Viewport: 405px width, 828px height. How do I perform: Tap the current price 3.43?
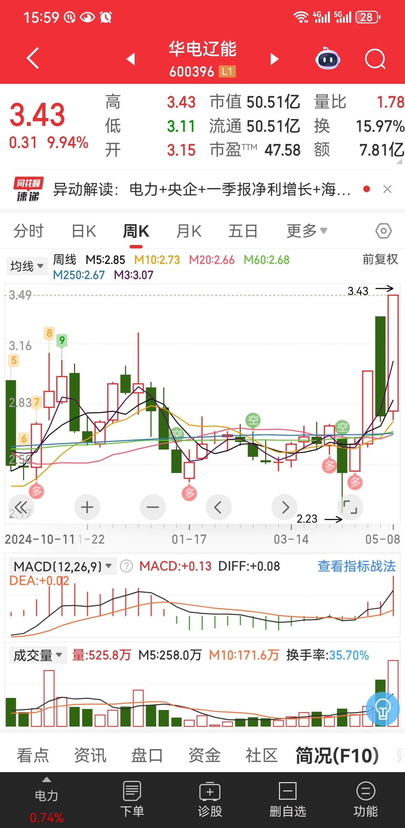click(x=37, y=115)
